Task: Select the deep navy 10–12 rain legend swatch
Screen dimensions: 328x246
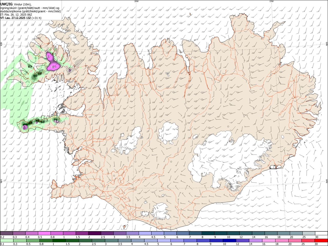Action: pyautogui.click(x=229, y=240)
